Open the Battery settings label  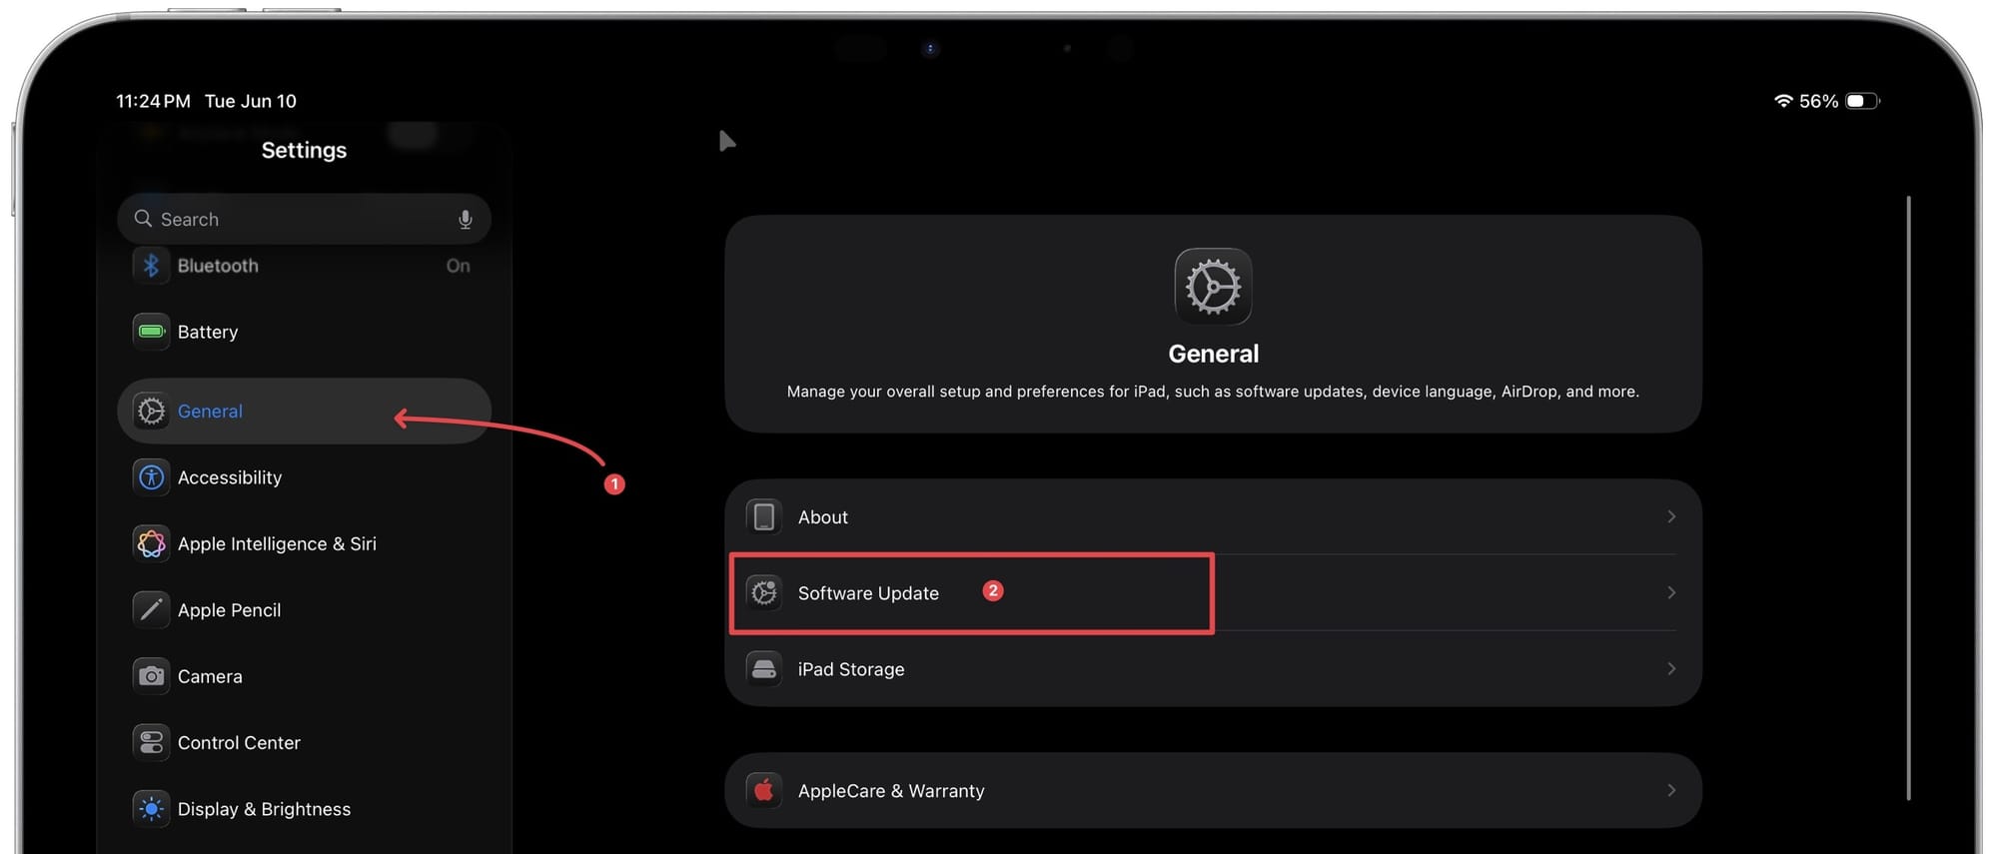[x=208, y=332]
